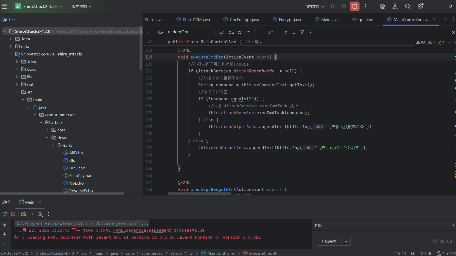Go to the previous search occurrence arrow
Screen dimensions: 456x256
285,32
